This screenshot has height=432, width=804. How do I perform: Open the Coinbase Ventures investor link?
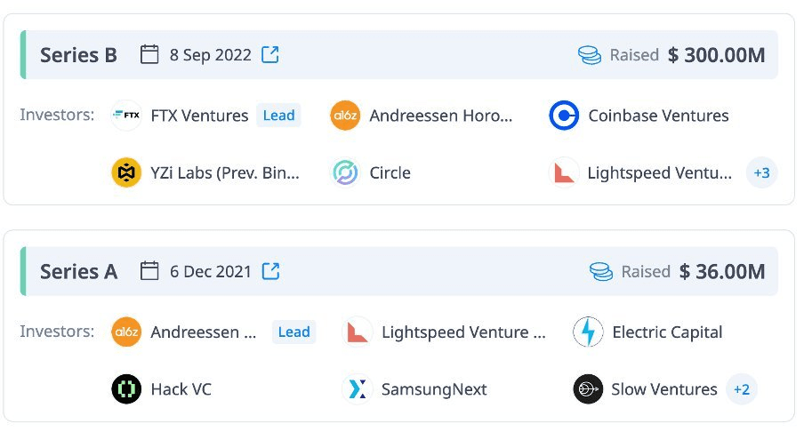pos(658,116)
